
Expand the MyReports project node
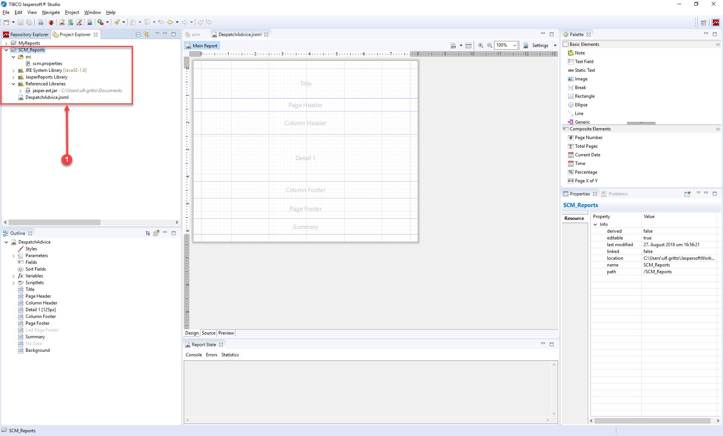6,43
